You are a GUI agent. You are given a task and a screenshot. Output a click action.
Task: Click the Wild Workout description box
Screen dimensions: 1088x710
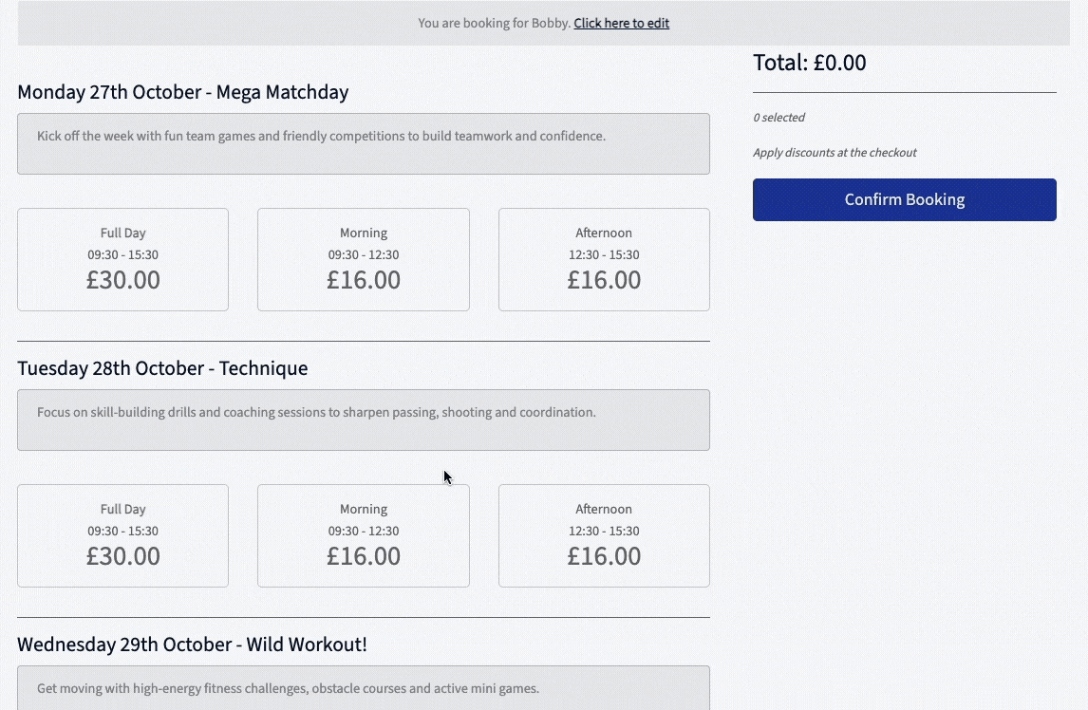[363, 688]
